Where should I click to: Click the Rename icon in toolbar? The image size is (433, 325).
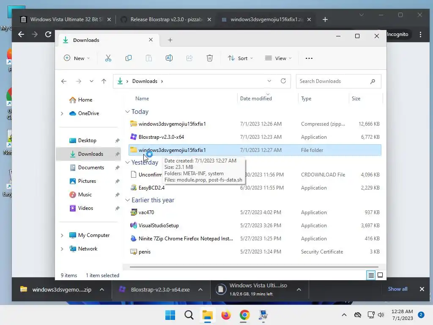click(x=169, y=58)
